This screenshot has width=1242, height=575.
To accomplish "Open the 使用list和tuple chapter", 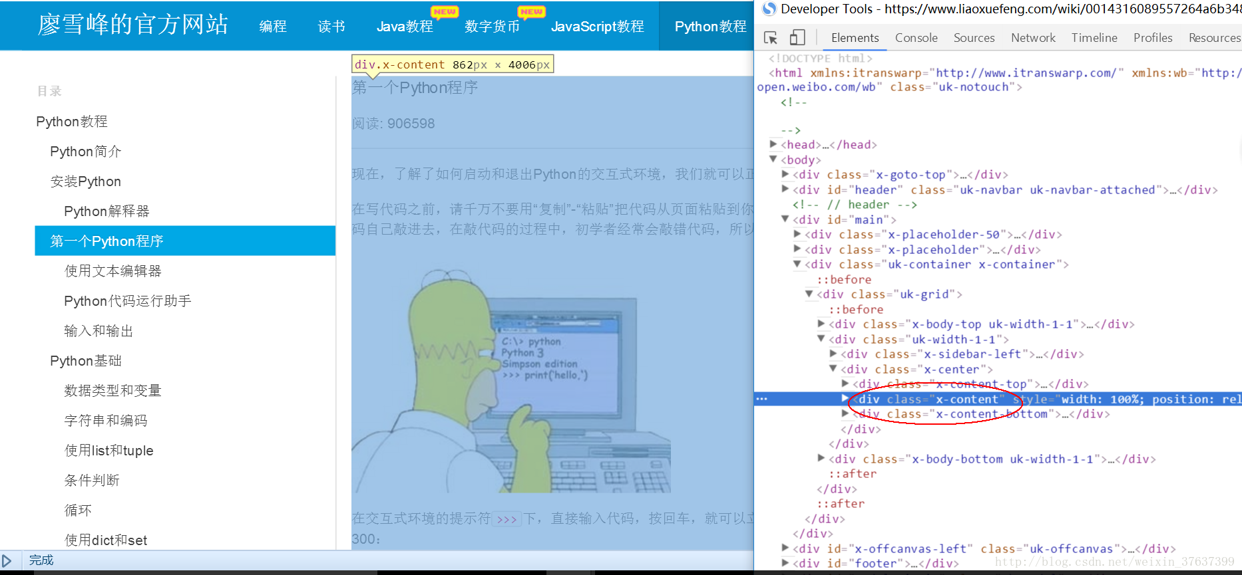I will click(x=109, y=451).
